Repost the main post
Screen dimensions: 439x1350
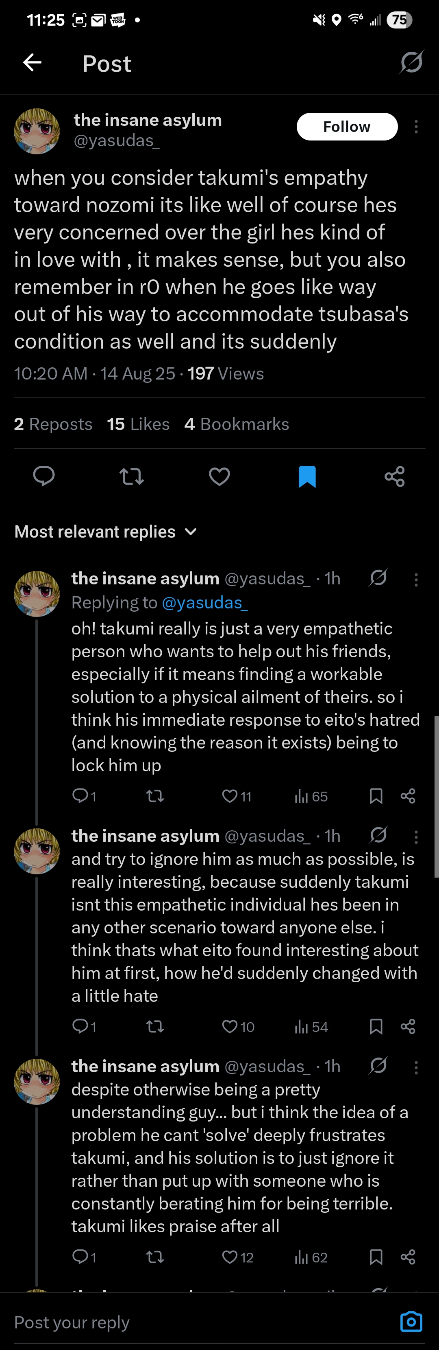point(131,476)
